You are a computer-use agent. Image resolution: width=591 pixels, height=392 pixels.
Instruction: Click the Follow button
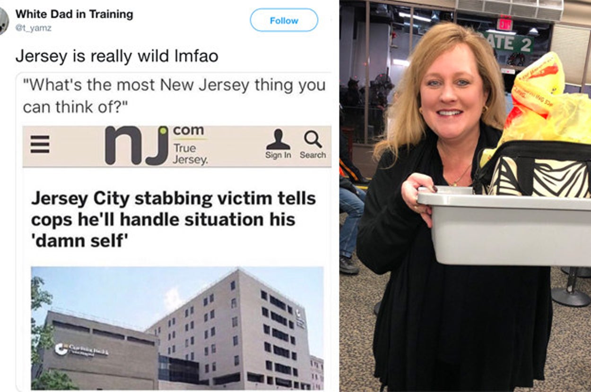coord(284,20)
